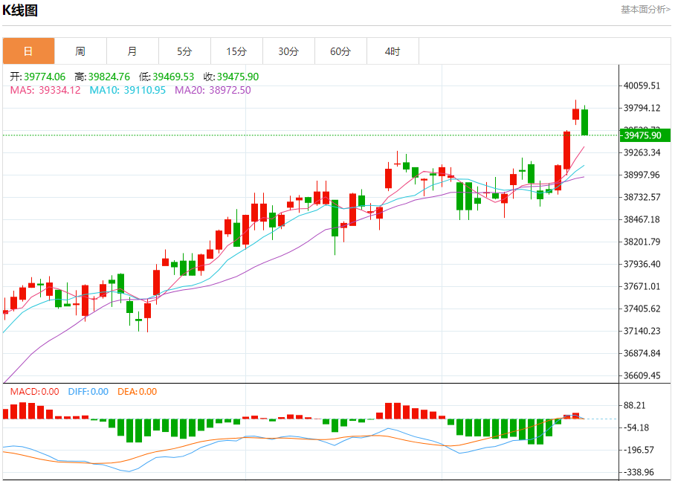The height and width of the screenshot is (481, 675).
Task: Click the K线图 heading
Action: 20,10
